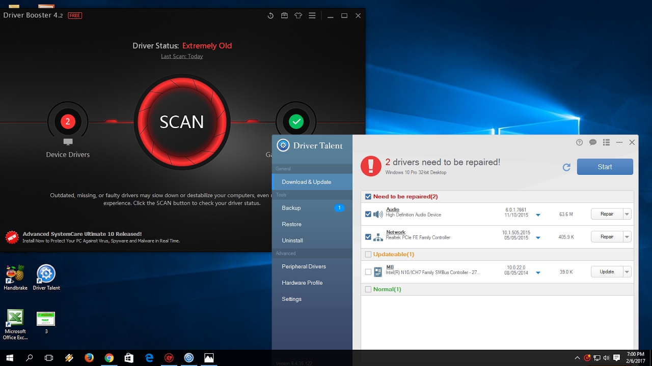The width and height of the screenshot is (652, 366).
Task: Click the MB driver name link
Action: 390,267
